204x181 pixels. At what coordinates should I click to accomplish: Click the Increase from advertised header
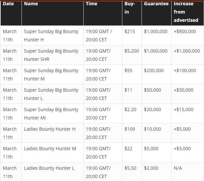186,12
